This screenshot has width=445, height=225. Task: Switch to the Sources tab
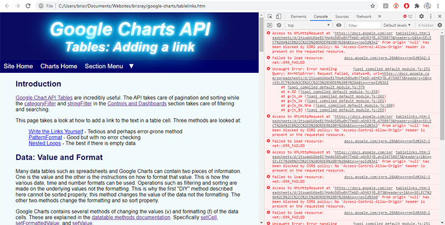tap(342, 17)
